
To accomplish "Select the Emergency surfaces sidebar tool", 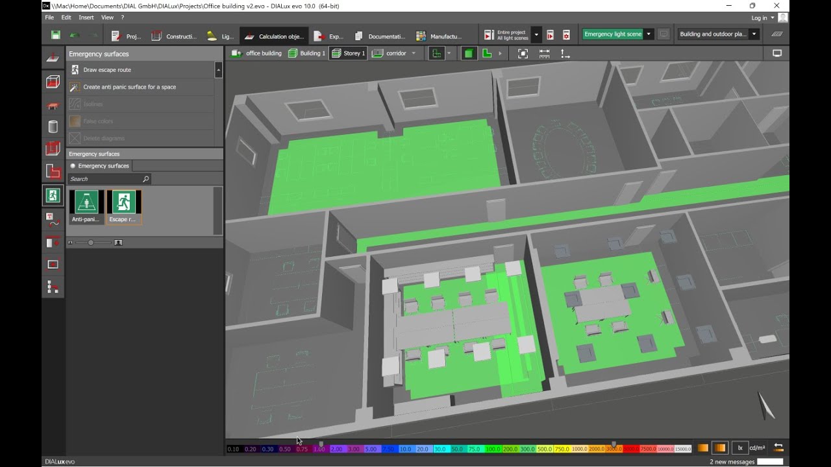I will pos(53,195).
